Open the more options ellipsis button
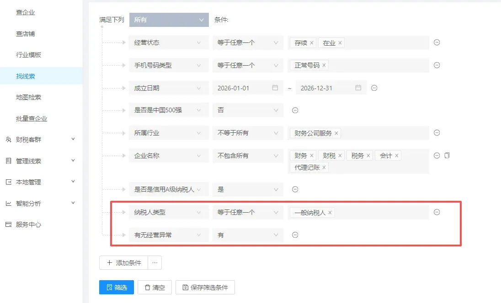 [155, 263]
